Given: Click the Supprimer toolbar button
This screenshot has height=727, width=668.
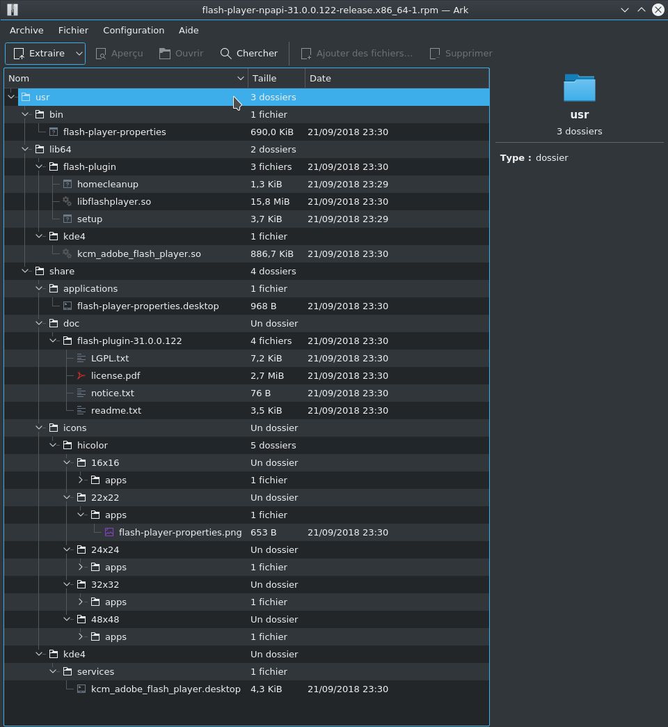Looking at the screenshot, I should point(461,54).
